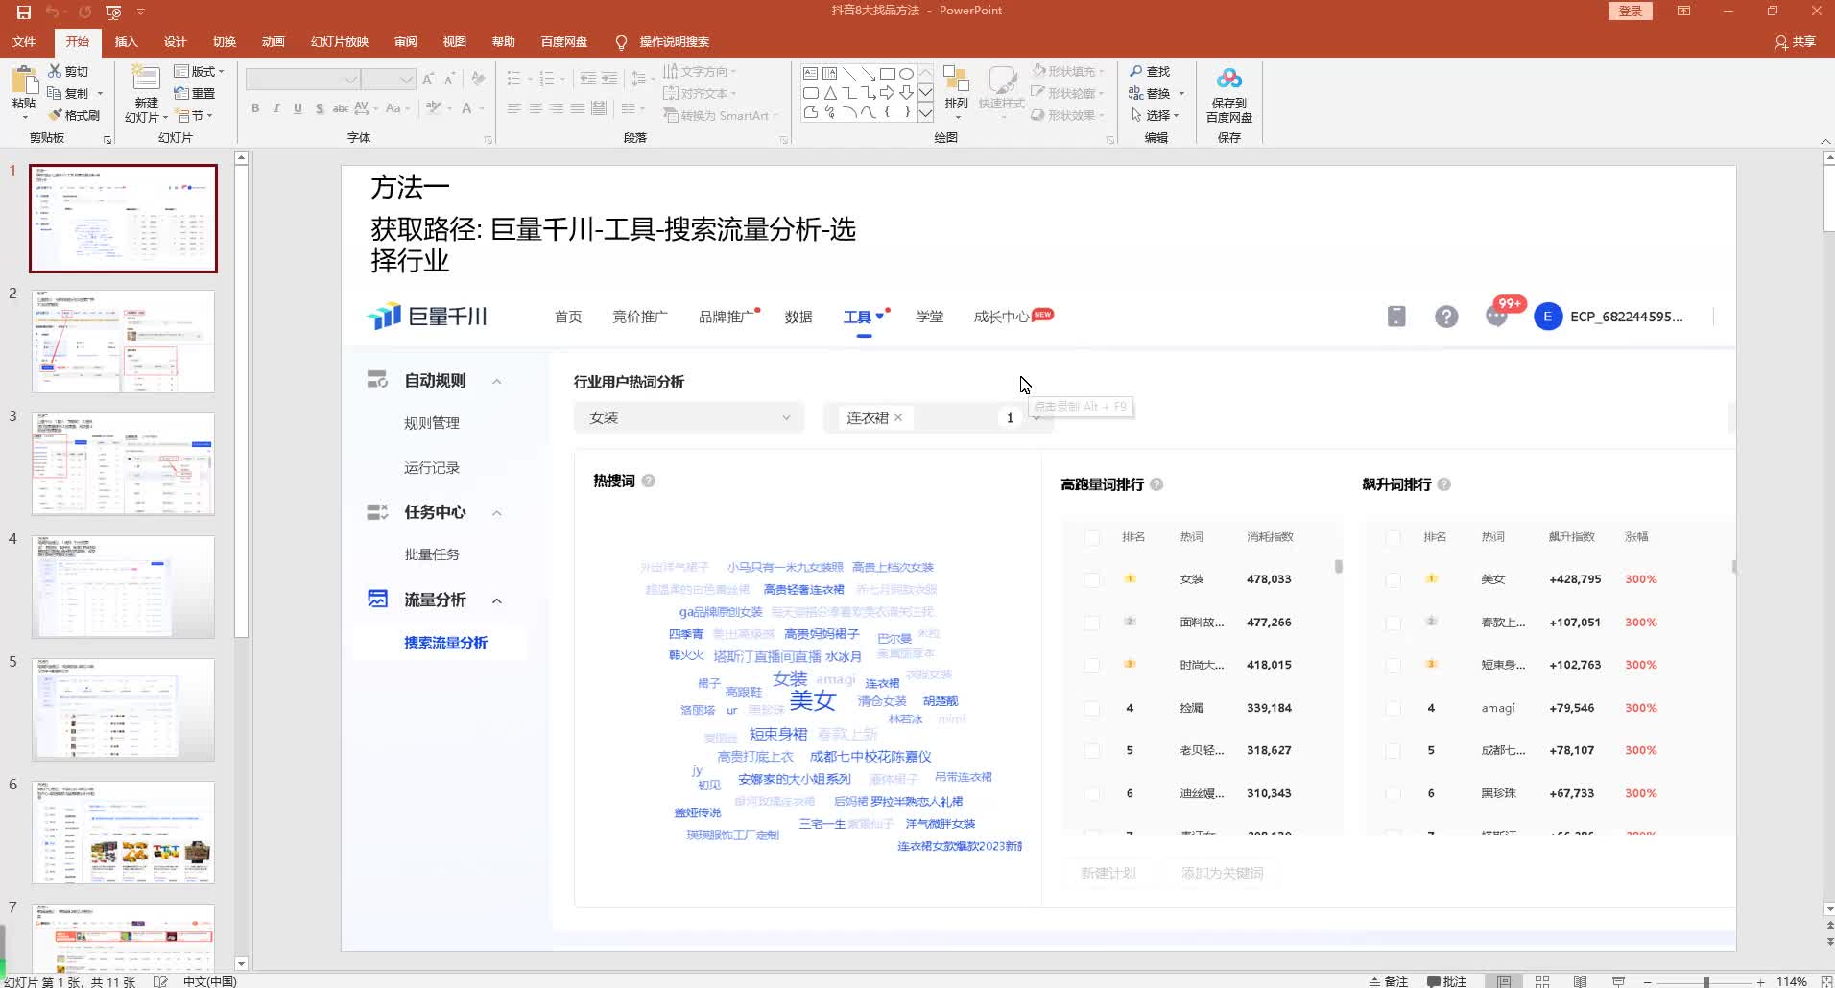Image resolution: width=1835 pixels, height=988 pixels.
Task: Select the right arrow block shape
Action: (x=887, y=93)
